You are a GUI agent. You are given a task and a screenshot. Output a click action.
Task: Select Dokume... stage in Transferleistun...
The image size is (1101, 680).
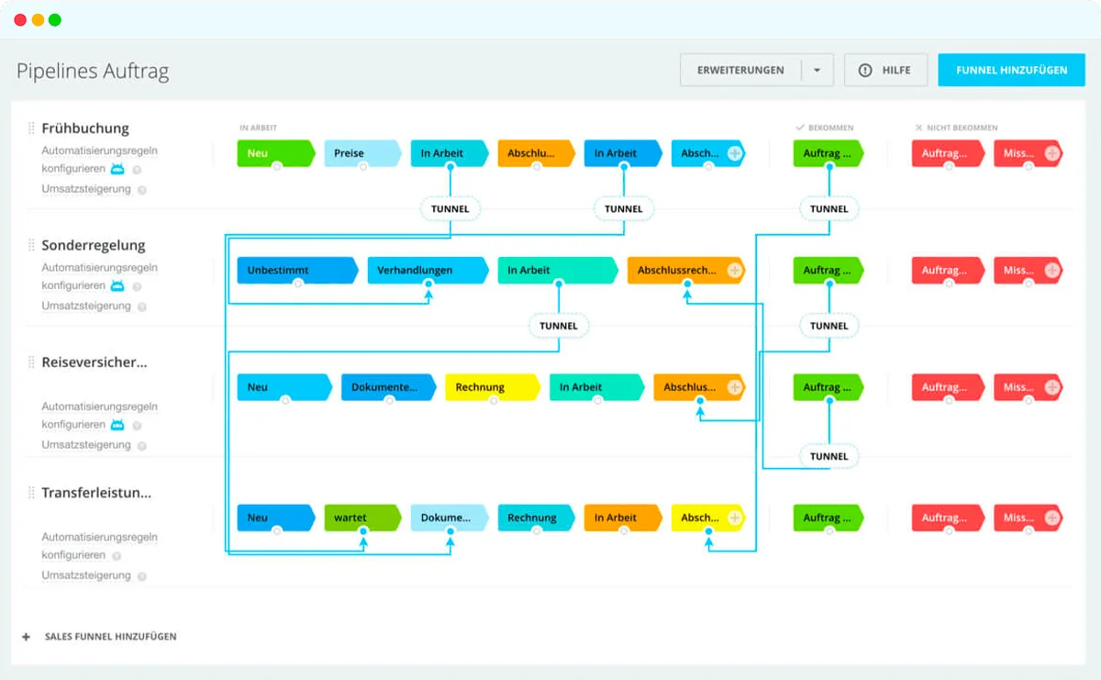click(x=450, y=518)
